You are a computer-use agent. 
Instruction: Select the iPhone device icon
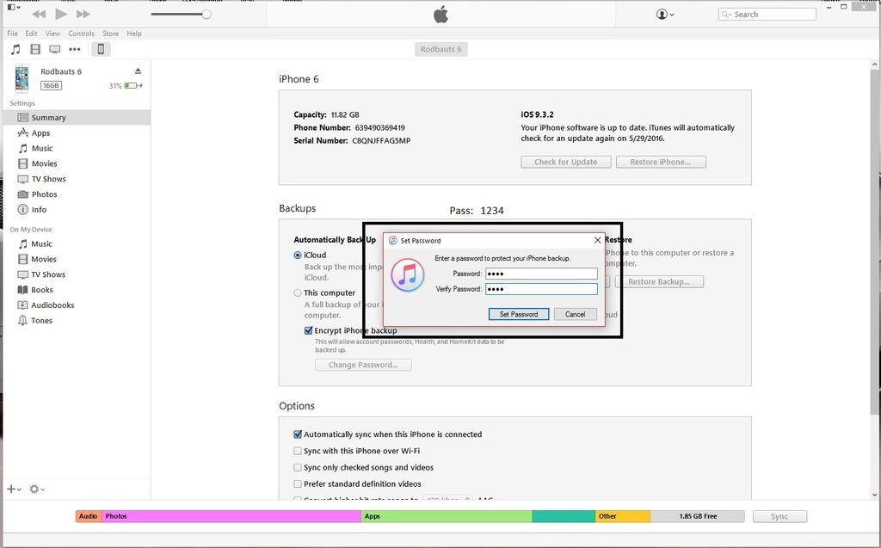click(101, 49)
